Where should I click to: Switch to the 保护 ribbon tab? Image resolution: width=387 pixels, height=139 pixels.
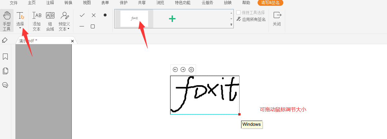click(123, 3)
